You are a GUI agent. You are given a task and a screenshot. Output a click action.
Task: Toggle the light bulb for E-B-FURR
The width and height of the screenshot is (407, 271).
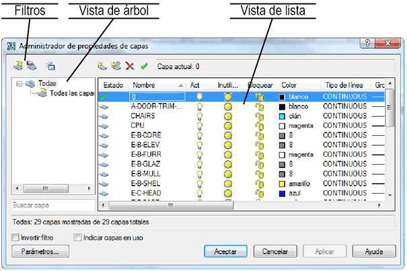coord(199,155)
